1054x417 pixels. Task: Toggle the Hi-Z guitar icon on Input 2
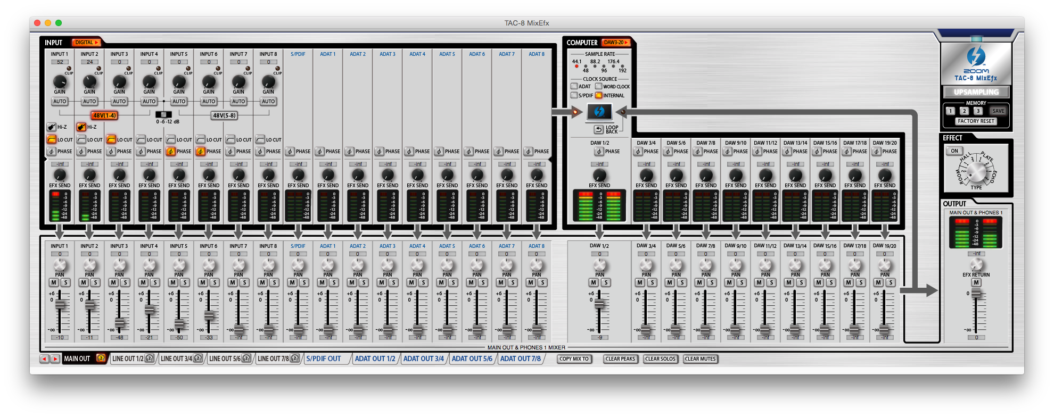pos(81,127)
